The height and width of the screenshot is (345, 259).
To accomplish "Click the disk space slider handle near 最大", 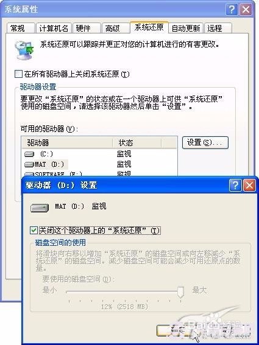I will [x=181, y=291].
